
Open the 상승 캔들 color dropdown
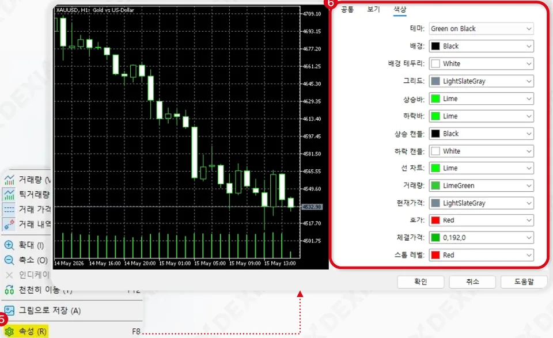(481, 134)
